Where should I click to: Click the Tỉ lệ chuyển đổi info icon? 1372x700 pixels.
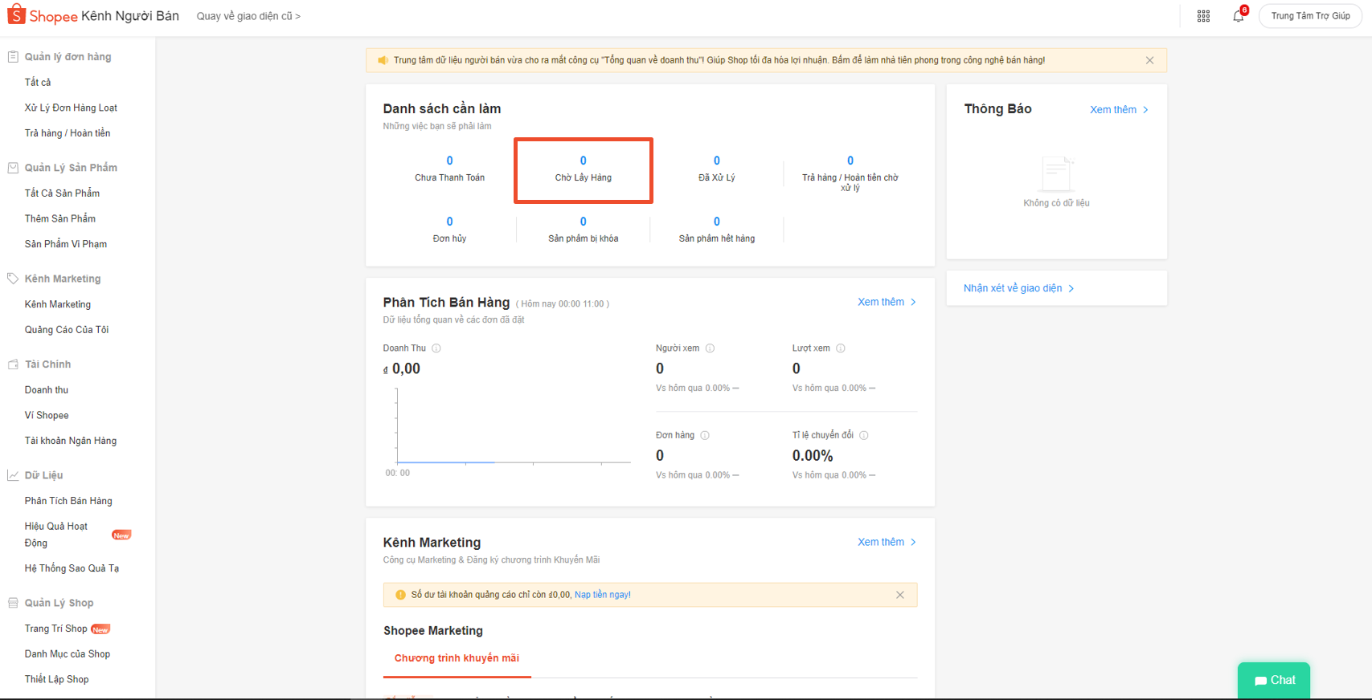pos(864,435)
